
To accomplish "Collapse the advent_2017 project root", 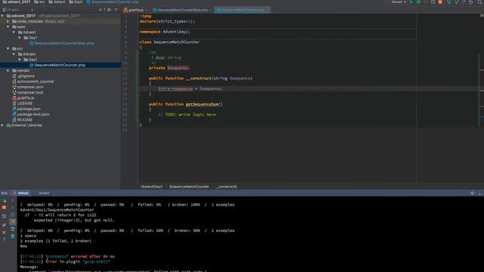I will pos(2,16).
